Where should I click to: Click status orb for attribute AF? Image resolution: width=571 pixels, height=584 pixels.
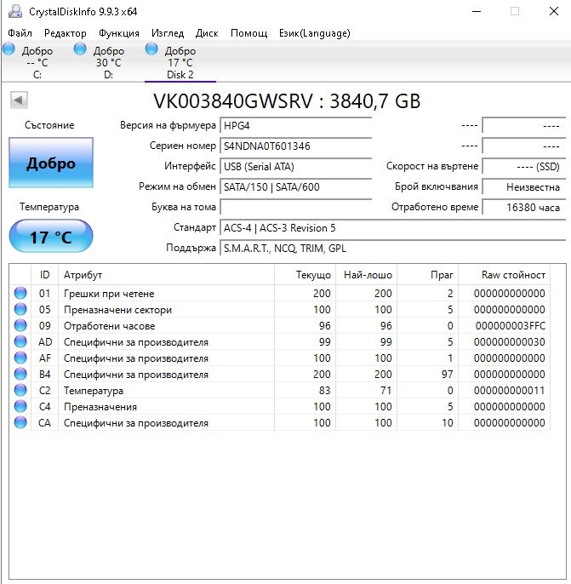pyautogui.click(x=20, y=358)
